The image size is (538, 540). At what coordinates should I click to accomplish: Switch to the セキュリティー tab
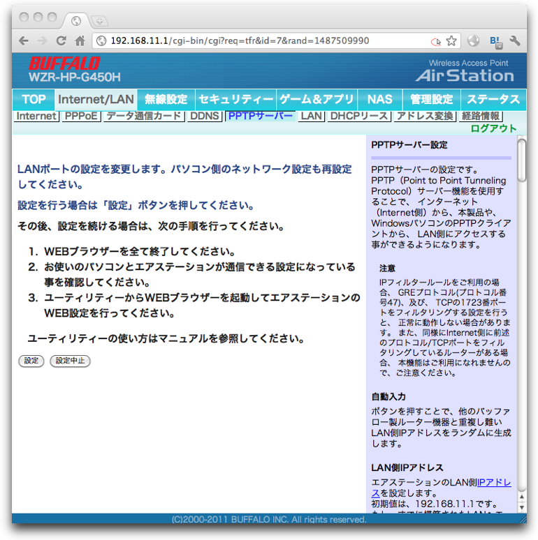(235, 100)
